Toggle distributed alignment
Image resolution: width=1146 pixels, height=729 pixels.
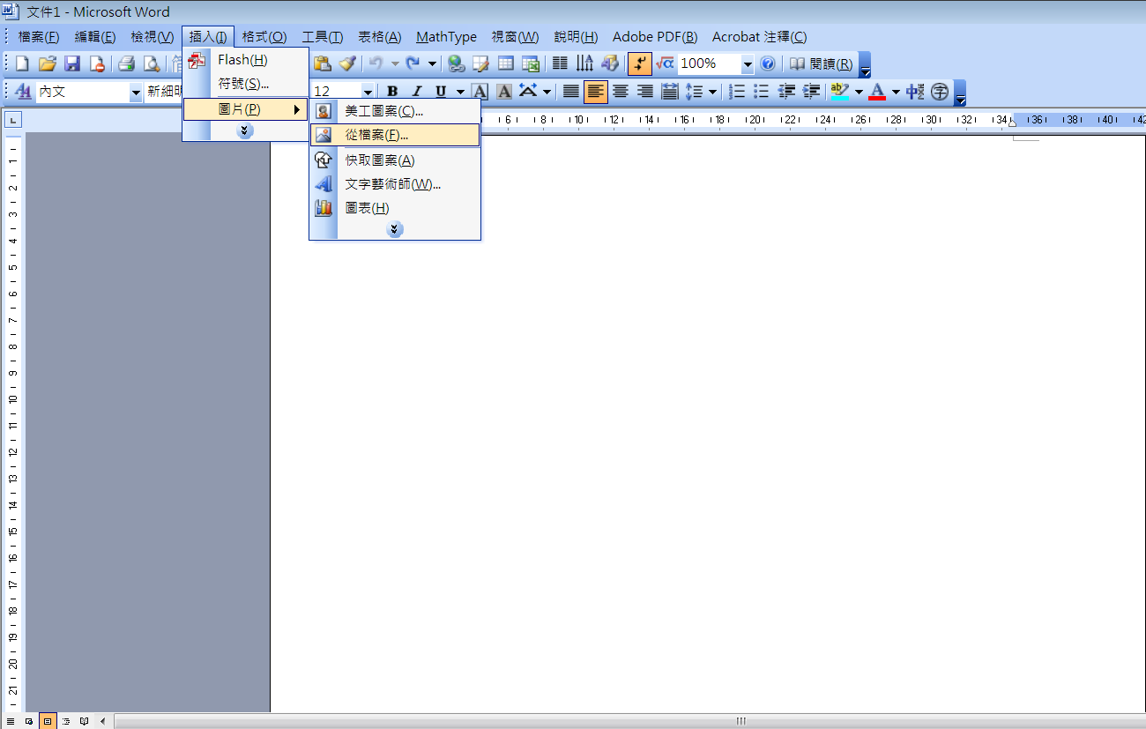[x=670, y=91]
